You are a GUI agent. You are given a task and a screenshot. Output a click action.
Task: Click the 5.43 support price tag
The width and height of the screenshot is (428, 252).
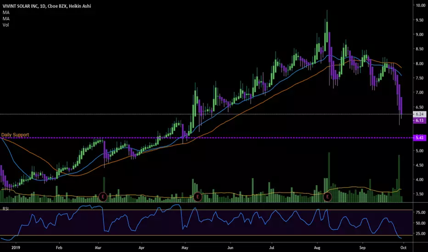coord(420,138)
